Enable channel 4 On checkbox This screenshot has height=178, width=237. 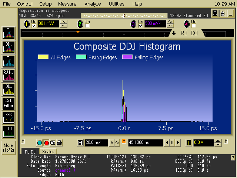193,26
